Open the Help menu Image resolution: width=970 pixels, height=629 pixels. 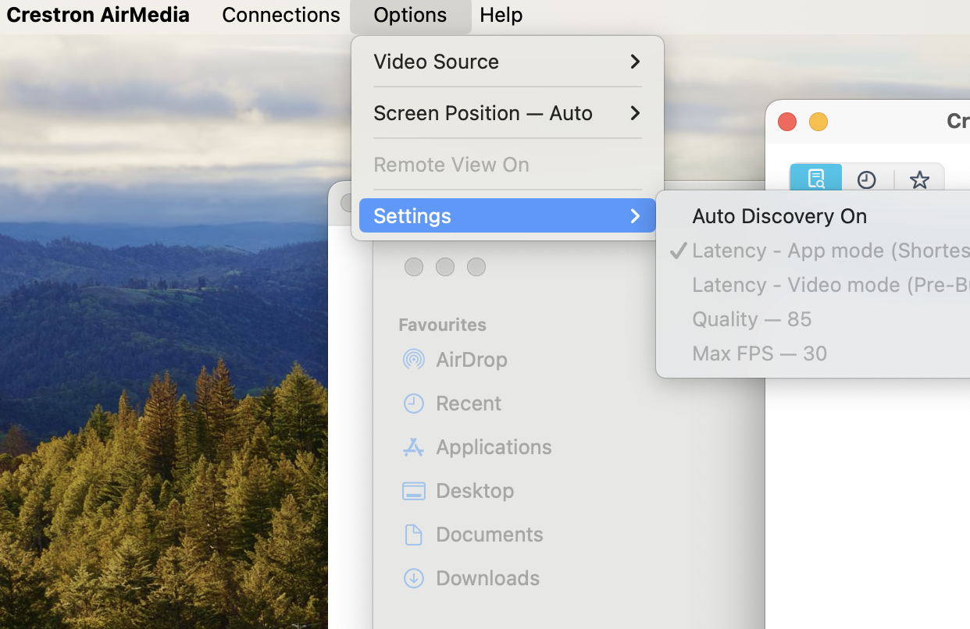point(501,15)
